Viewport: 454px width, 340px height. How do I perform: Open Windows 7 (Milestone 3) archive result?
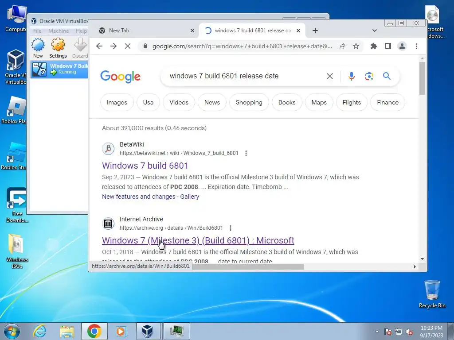pyautogui.click(x=198, y=240)
